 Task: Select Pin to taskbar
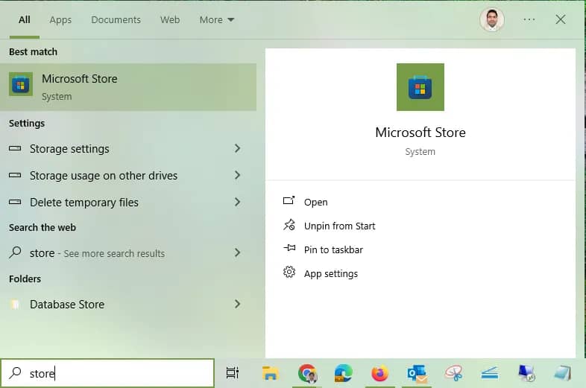(333, 249)
